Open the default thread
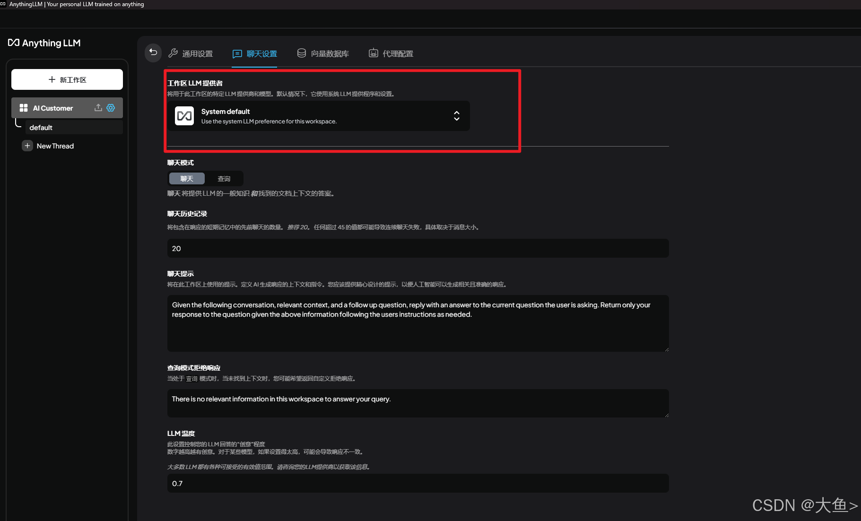Screen dimensions: 861x521 74,127
